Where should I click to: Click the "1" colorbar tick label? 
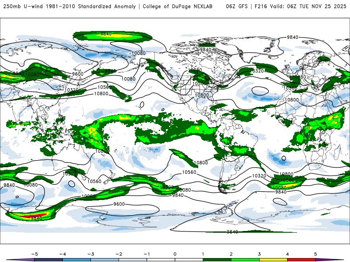point(203,254)
